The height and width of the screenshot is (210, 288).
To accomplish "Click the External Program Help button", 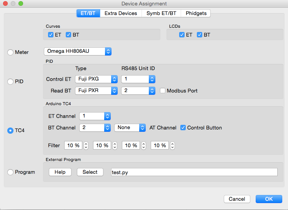I will pyautogui.click(x=60, y=172).
